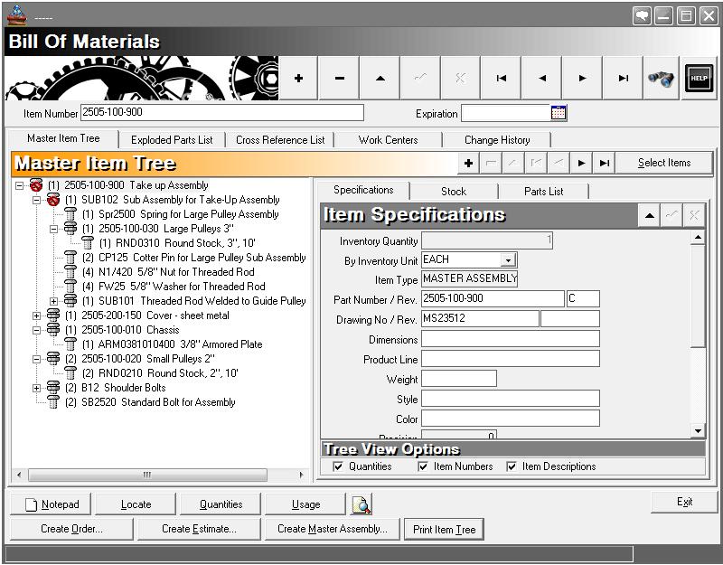Click the plus add record toolbar button

298,79
